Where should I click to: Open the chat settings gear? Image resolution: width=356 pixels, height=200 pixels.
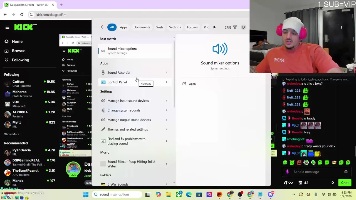click(333, 182)
